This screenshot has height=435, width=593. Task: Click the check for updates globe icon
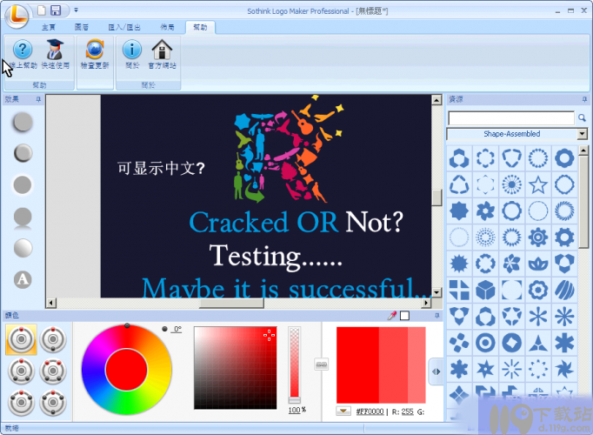[x=94, y=50]
